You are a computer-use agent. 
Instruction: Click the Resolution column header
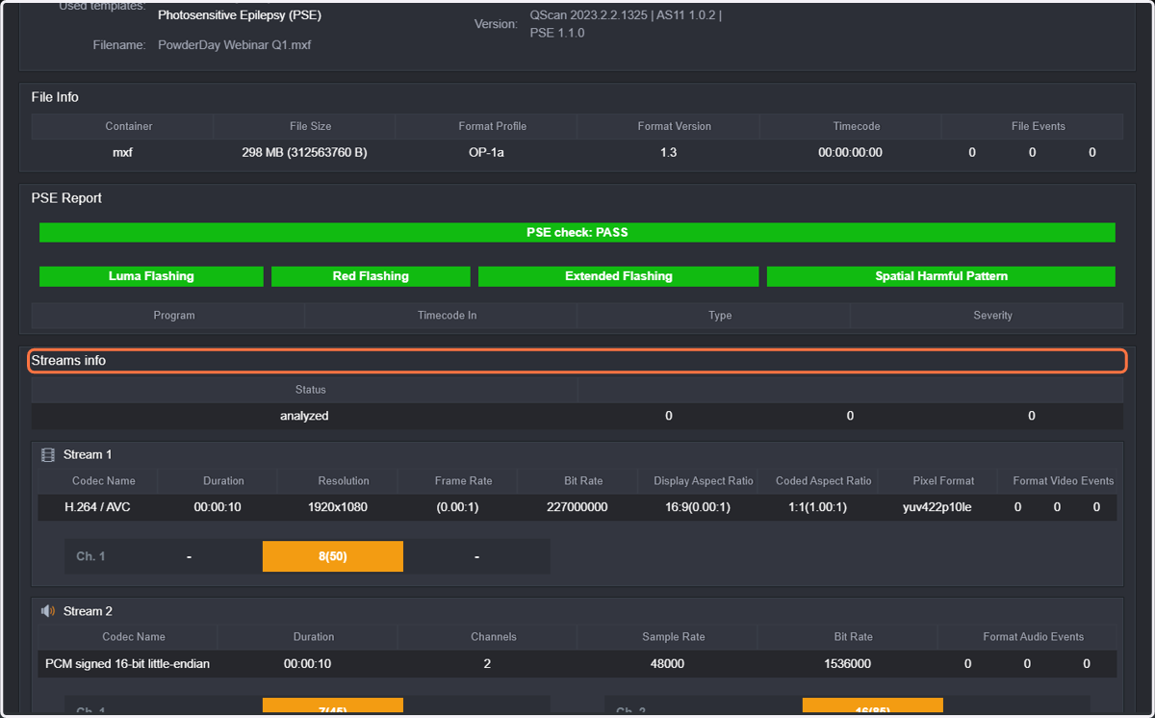(x=344, y=480)
